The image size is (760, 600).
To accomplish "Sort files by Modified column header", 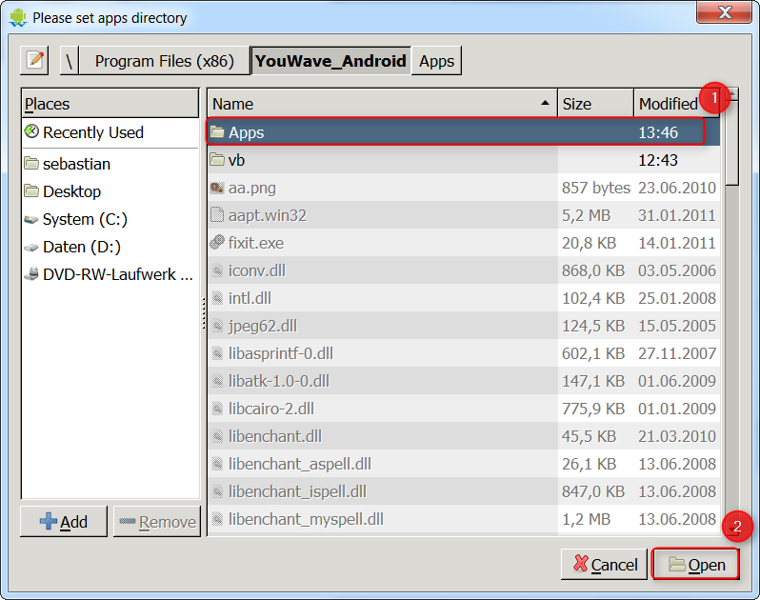I will 677,103.
